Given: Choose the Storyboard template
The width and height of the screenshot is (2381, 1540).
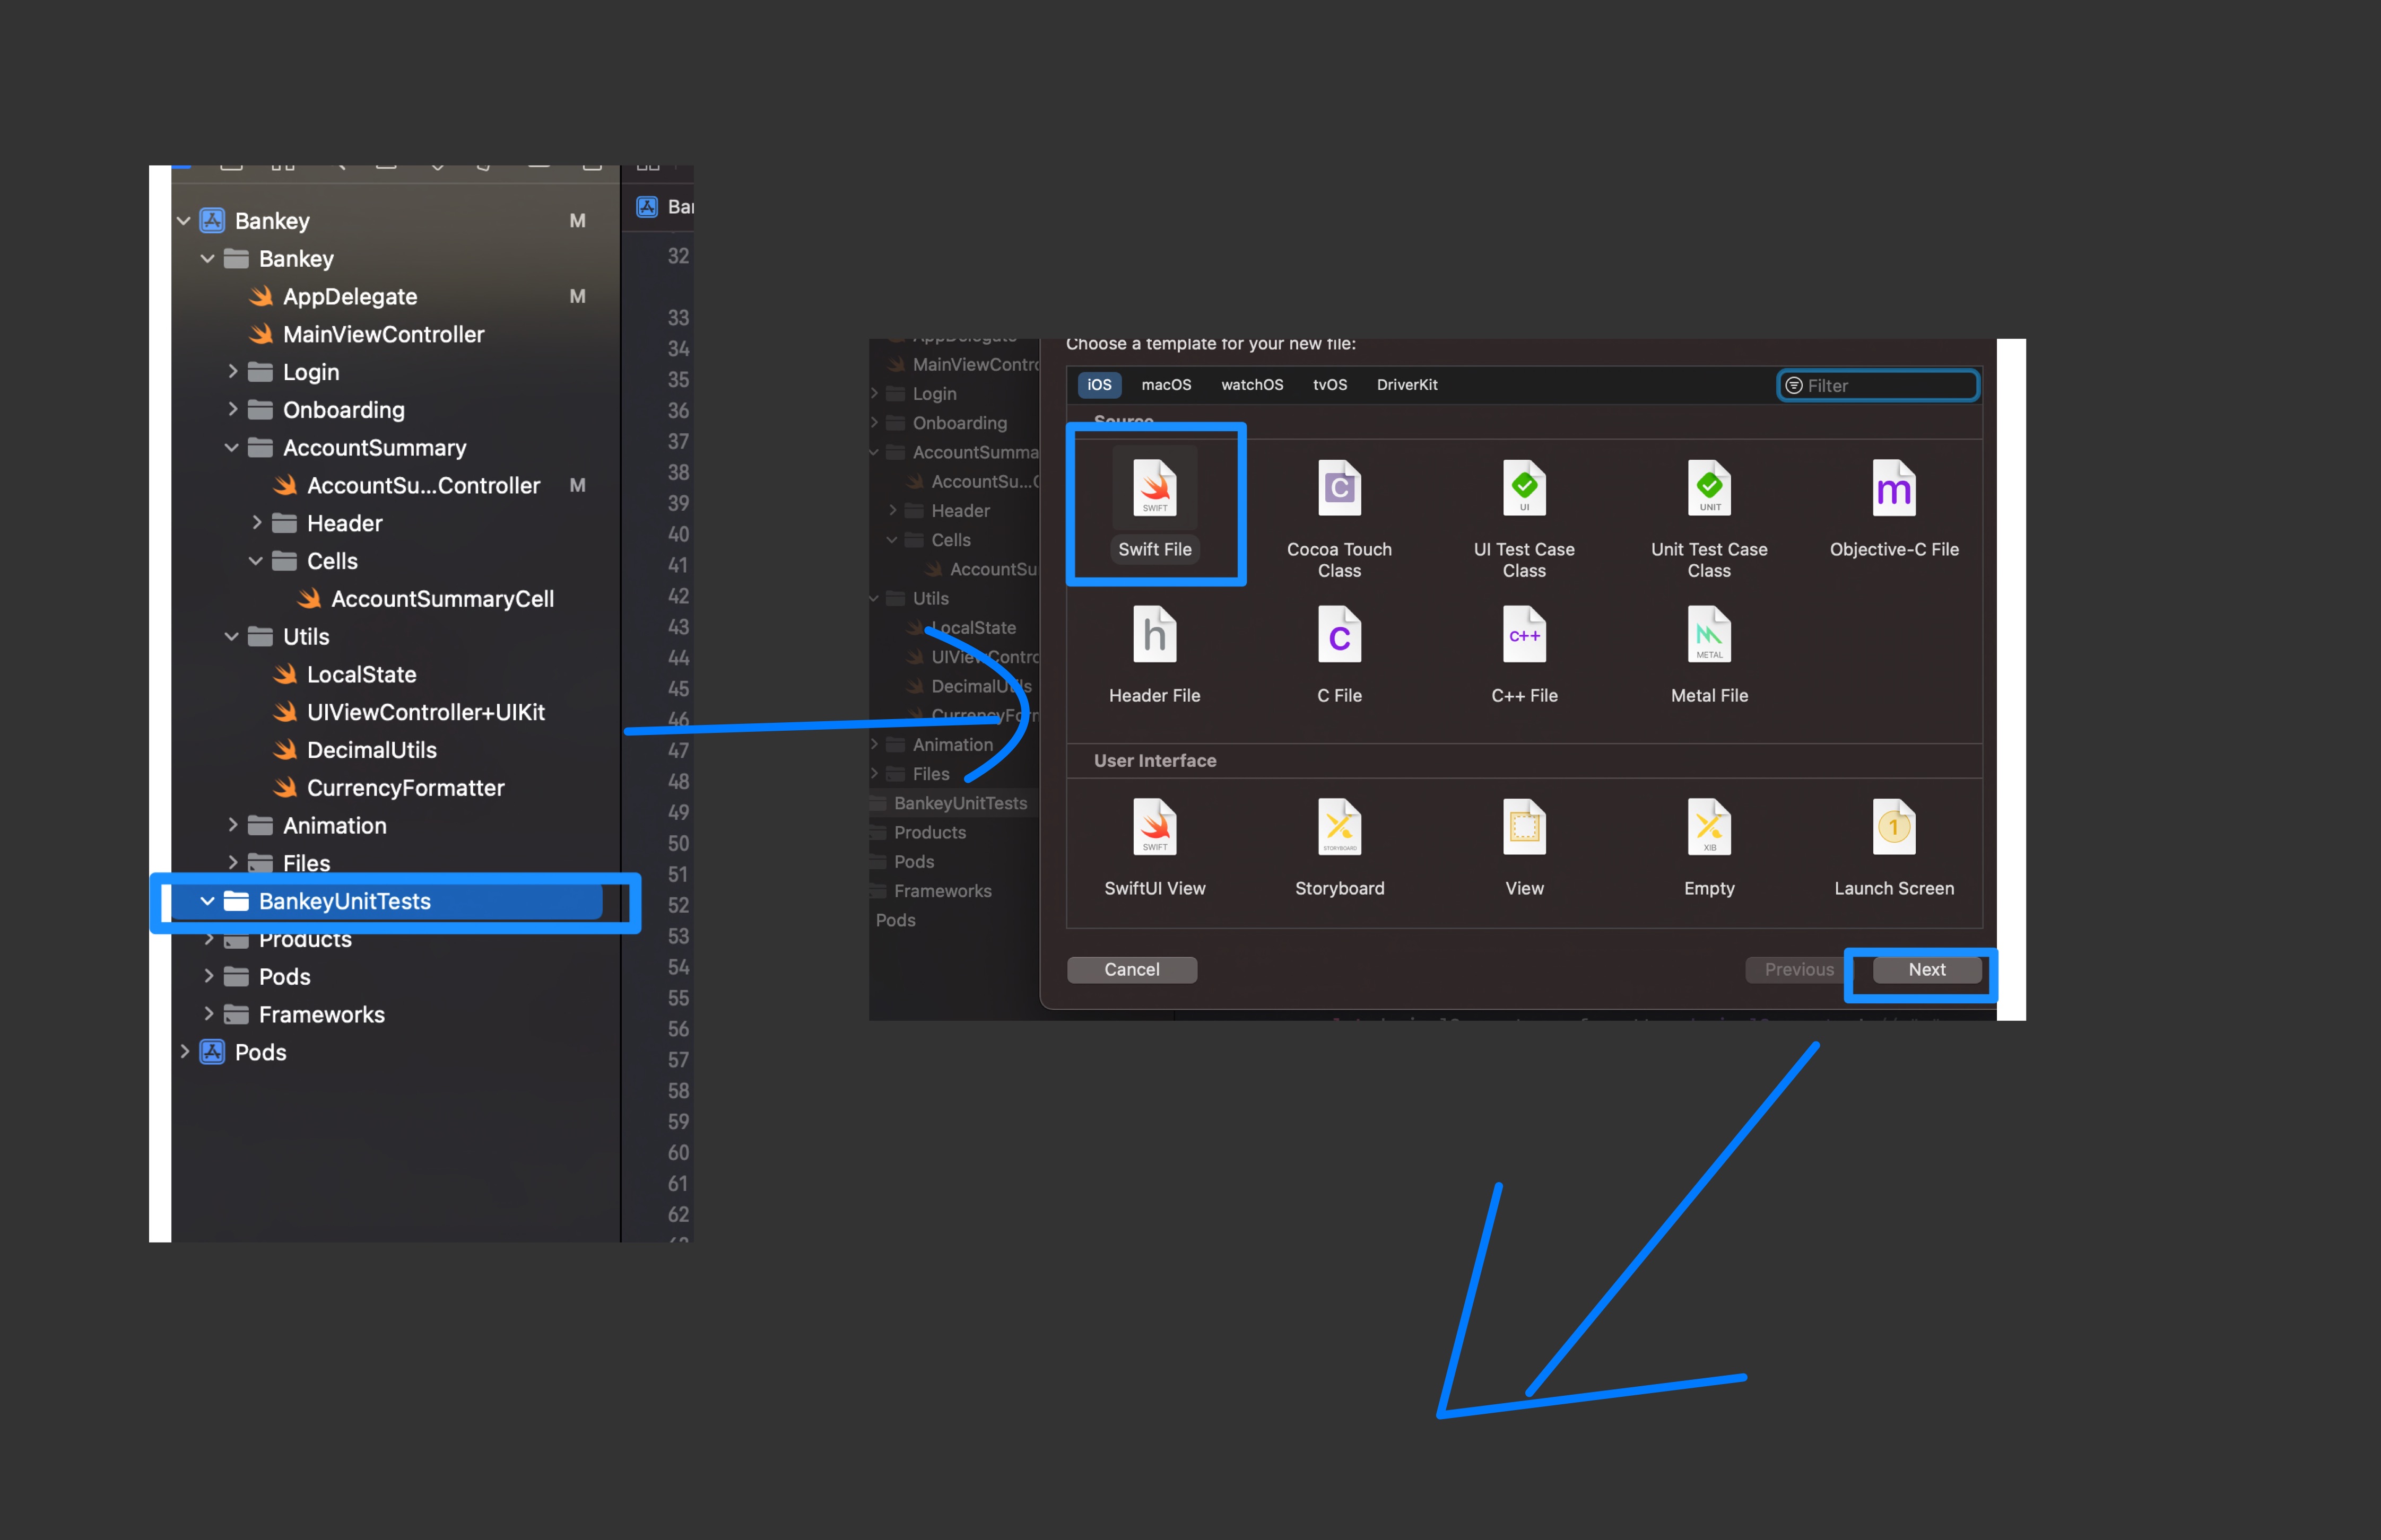Looking at the screenshot, I should click(x=1340, y=847).
